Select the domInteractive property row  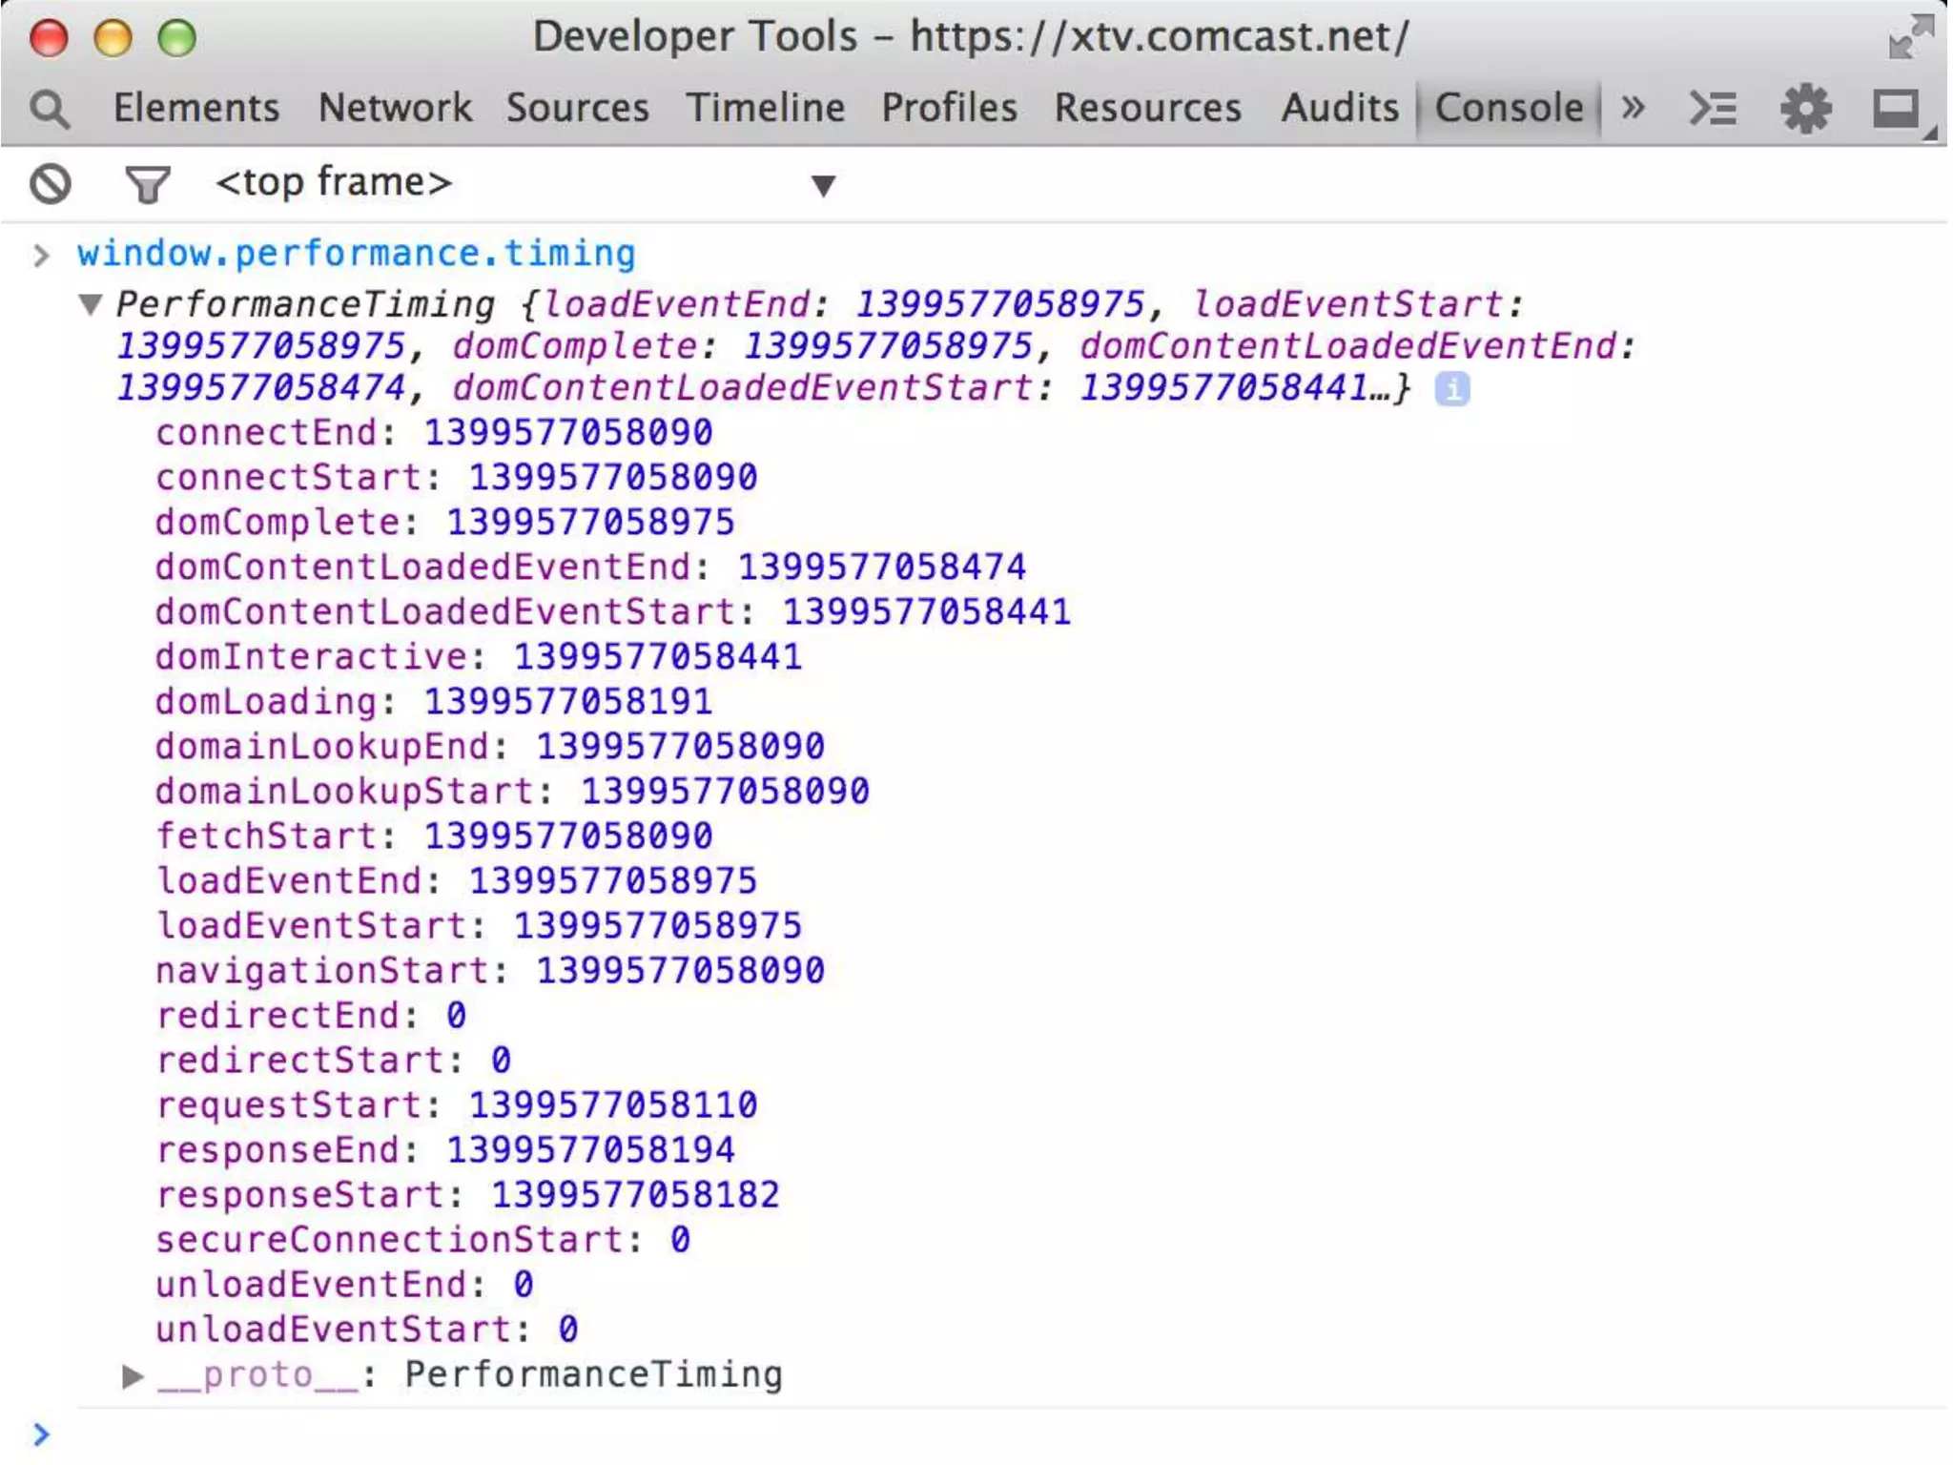(478, 657)
